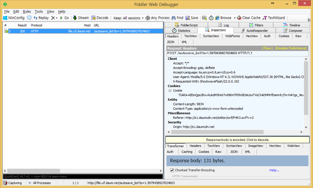The width and height of the screenshot is (313, 188).
Task: Click Clear Cache in toolbar
Action: (x=249, y=18)
